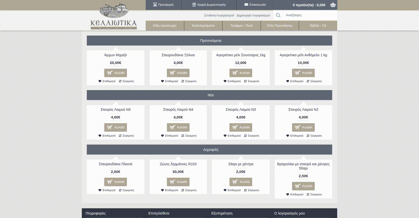This screenshot has height=218, width=419.
Task: Click heart wishlist icon for Άρχων Μιχαήλ
Action: (100, 81)
